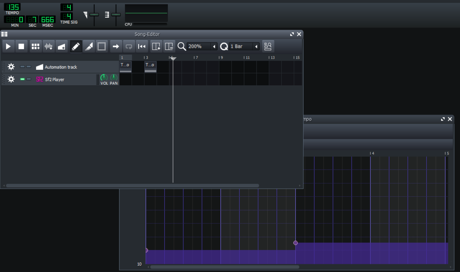
Task: Click timeline bar 13 marker
Action: 271,58
